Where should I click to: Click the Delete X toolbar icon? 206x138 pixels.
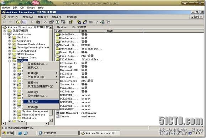[x=45, y=22]
